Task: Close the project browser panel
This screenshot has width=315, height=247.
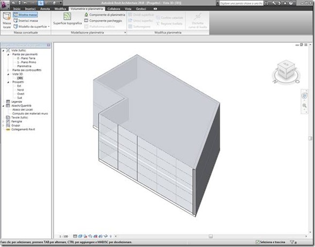Action: [x=48, y=45]
